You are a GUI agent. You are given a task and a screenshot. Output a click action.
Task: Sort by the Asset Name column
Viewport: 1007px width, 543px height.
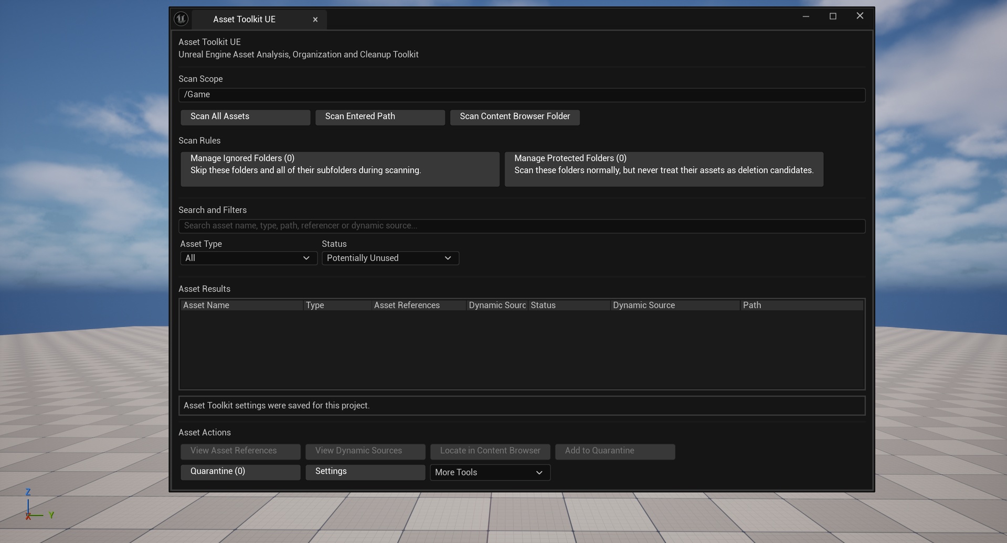(x=241, y=305)
